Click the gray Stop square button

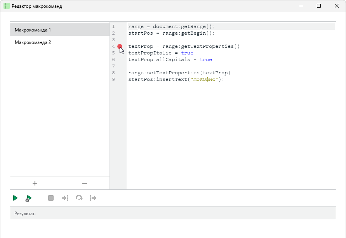pyautogui.click(x=51, y=198)
